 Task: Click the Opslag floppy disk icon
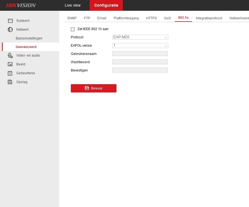pyautogui.click(x=10, y=82)
